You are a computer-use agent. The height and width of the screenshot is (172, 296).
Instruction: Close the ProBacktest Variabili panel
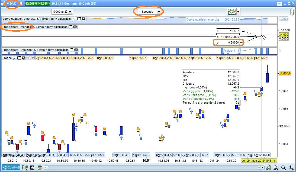[75, 27]
